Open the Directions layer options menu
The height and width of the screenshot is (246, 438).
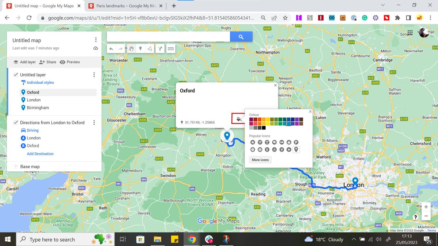[x=94, y=122]
